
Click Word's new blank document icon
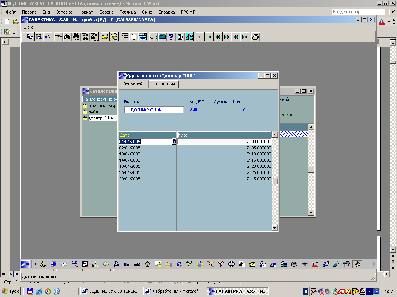tap(7, 22)
